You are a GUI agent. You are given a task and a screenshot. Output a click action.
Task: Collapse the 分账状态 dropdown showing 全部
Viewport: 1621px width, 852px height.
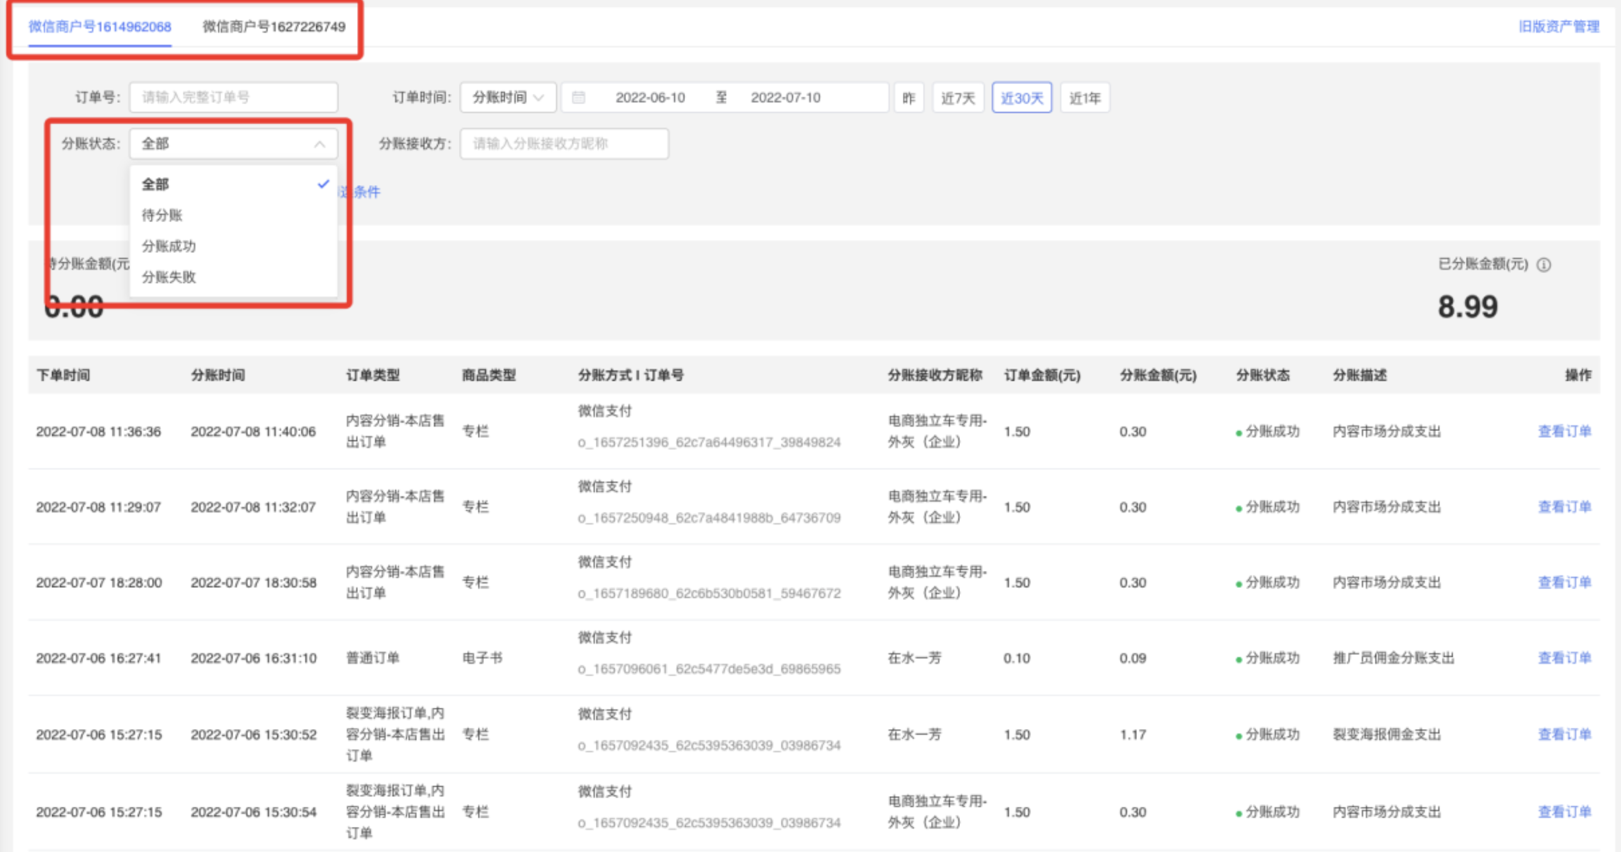click(x=234, y=144)
